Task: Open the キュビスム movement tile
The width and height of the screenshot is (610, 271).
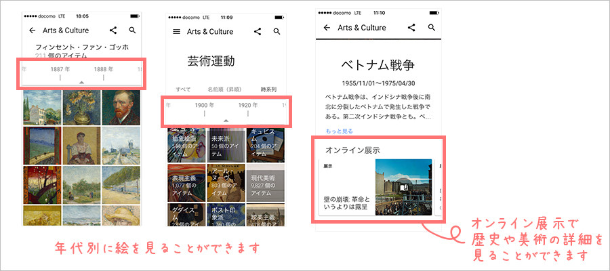Action: pos(265,144)
